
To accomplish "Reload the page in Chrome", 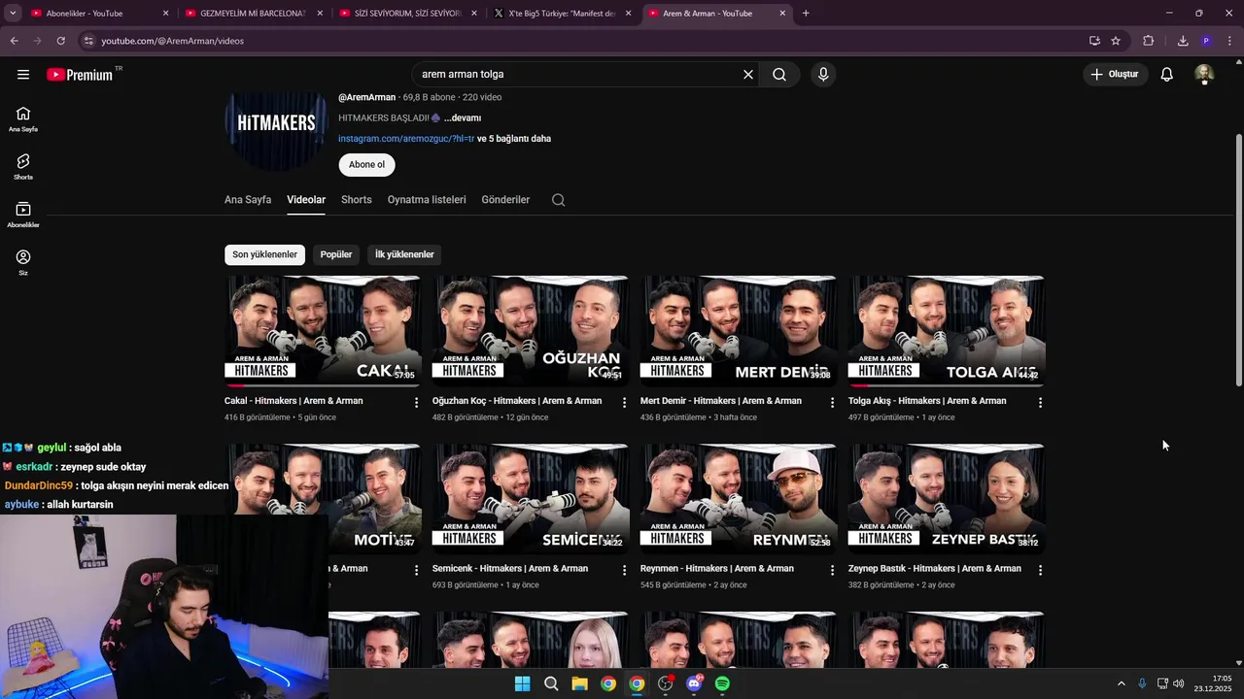I will [x=60, y=41].
